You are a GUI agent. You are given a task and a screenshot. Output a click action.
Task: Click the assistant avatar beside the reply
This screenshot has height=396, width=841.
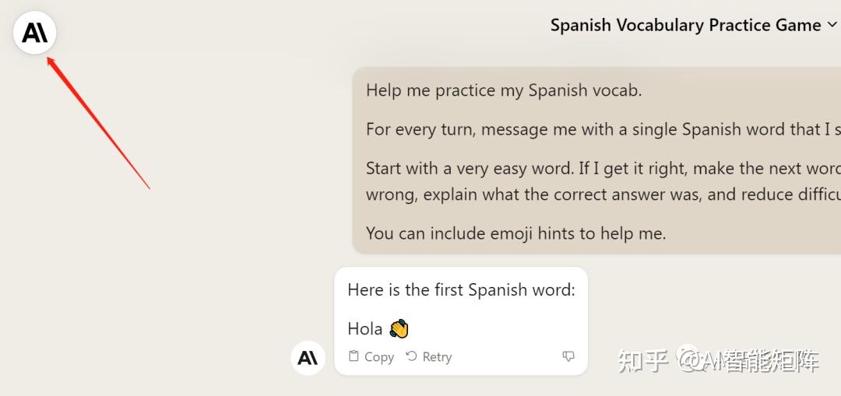[308, 358]
